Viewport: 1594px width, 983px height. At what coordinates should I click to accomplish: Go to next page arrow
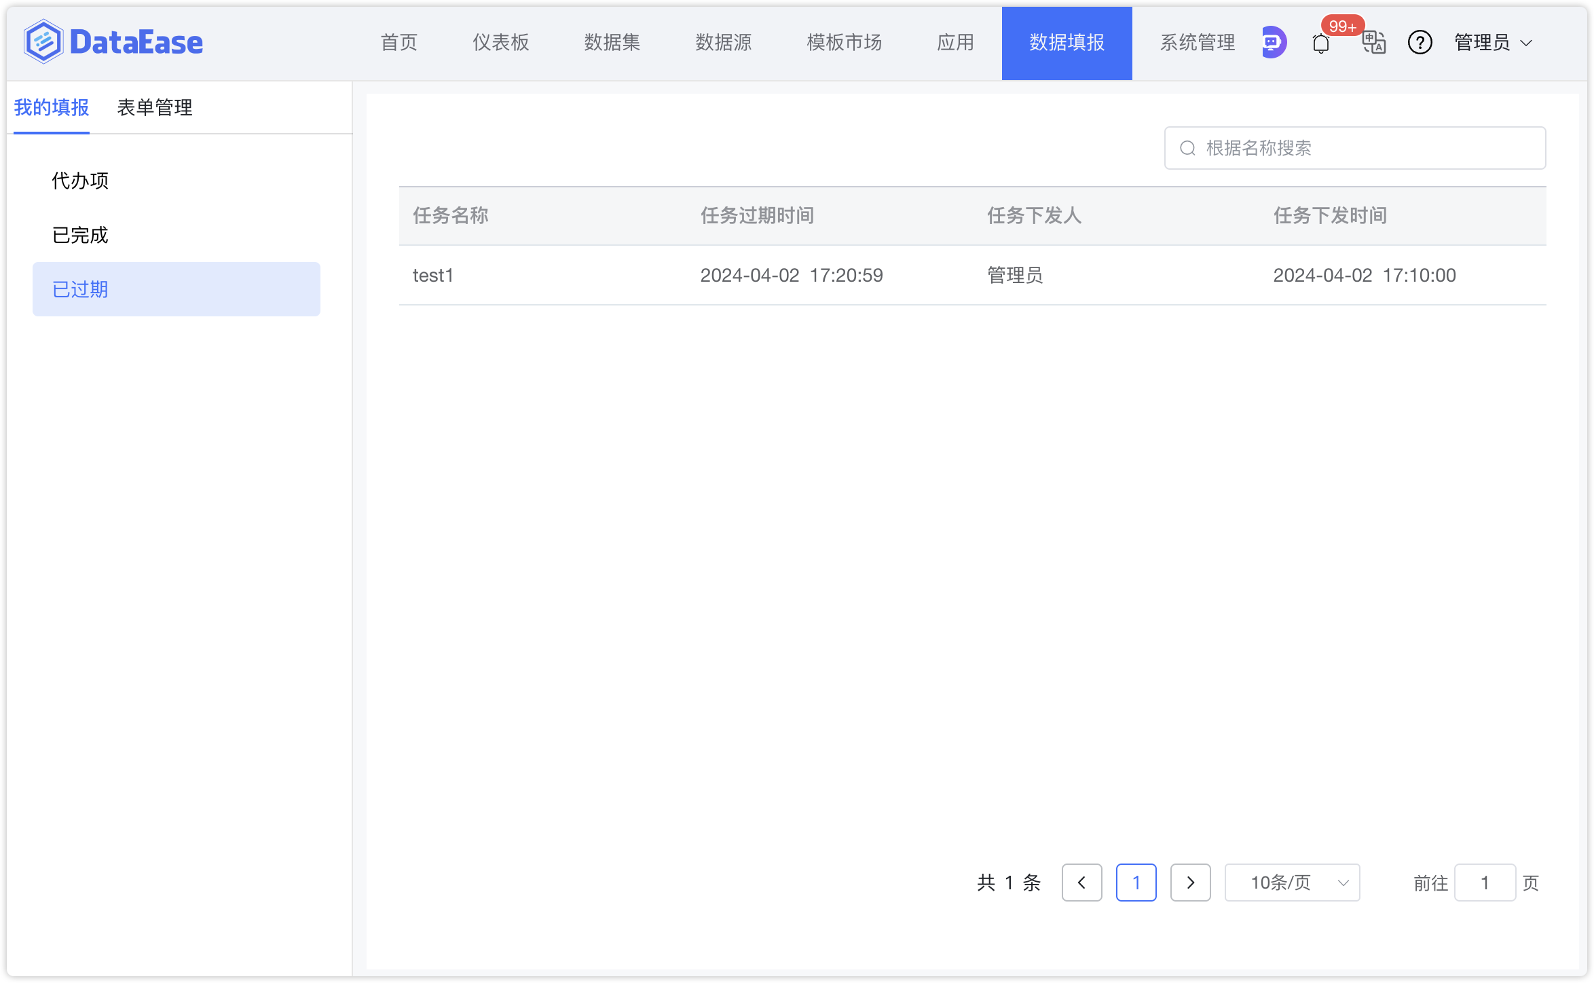click(x=1190, y=883)
